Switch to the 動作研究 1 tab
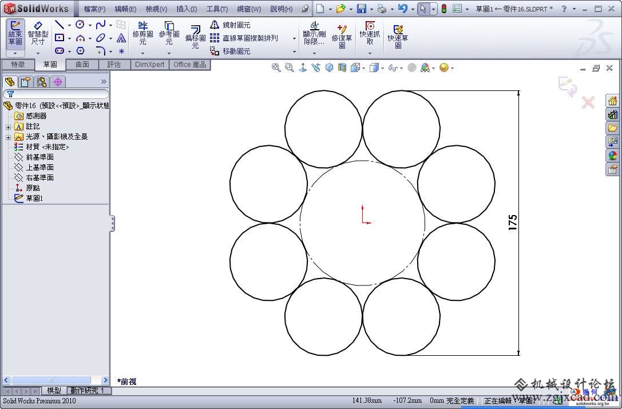The image size is (622, 409). click(x=88, y=390)
